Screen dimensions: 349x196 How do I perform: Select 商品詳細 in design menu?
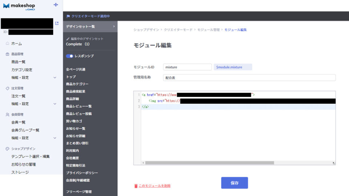point(72,99)
